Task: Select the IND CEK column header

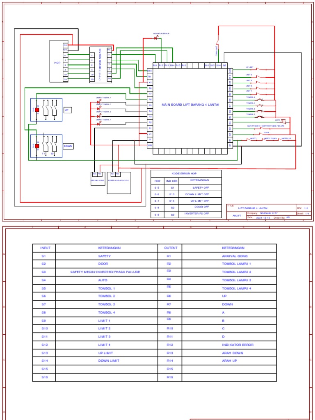Action: click(172, 181)
